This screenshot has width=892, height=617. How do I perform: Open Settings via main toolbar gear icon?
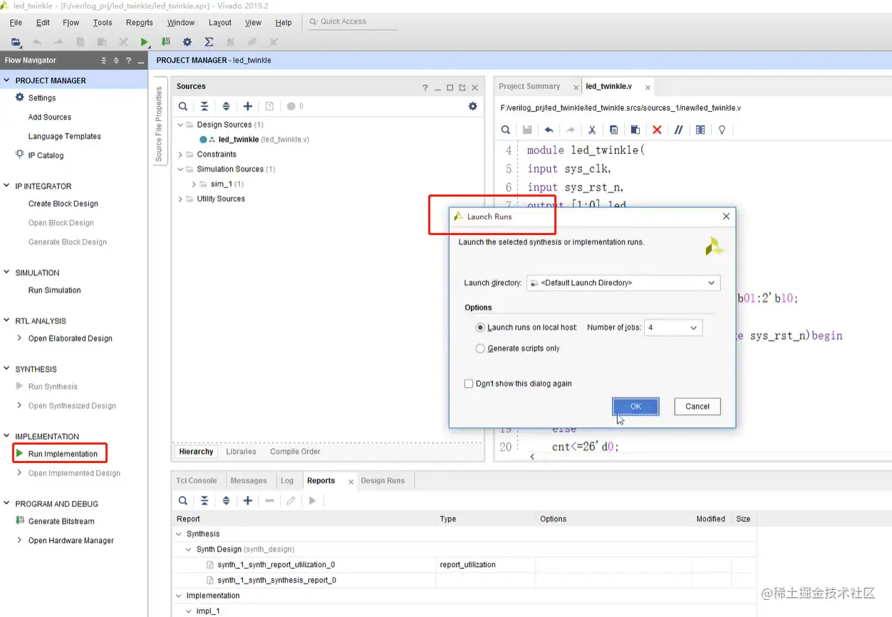(187, 42)
